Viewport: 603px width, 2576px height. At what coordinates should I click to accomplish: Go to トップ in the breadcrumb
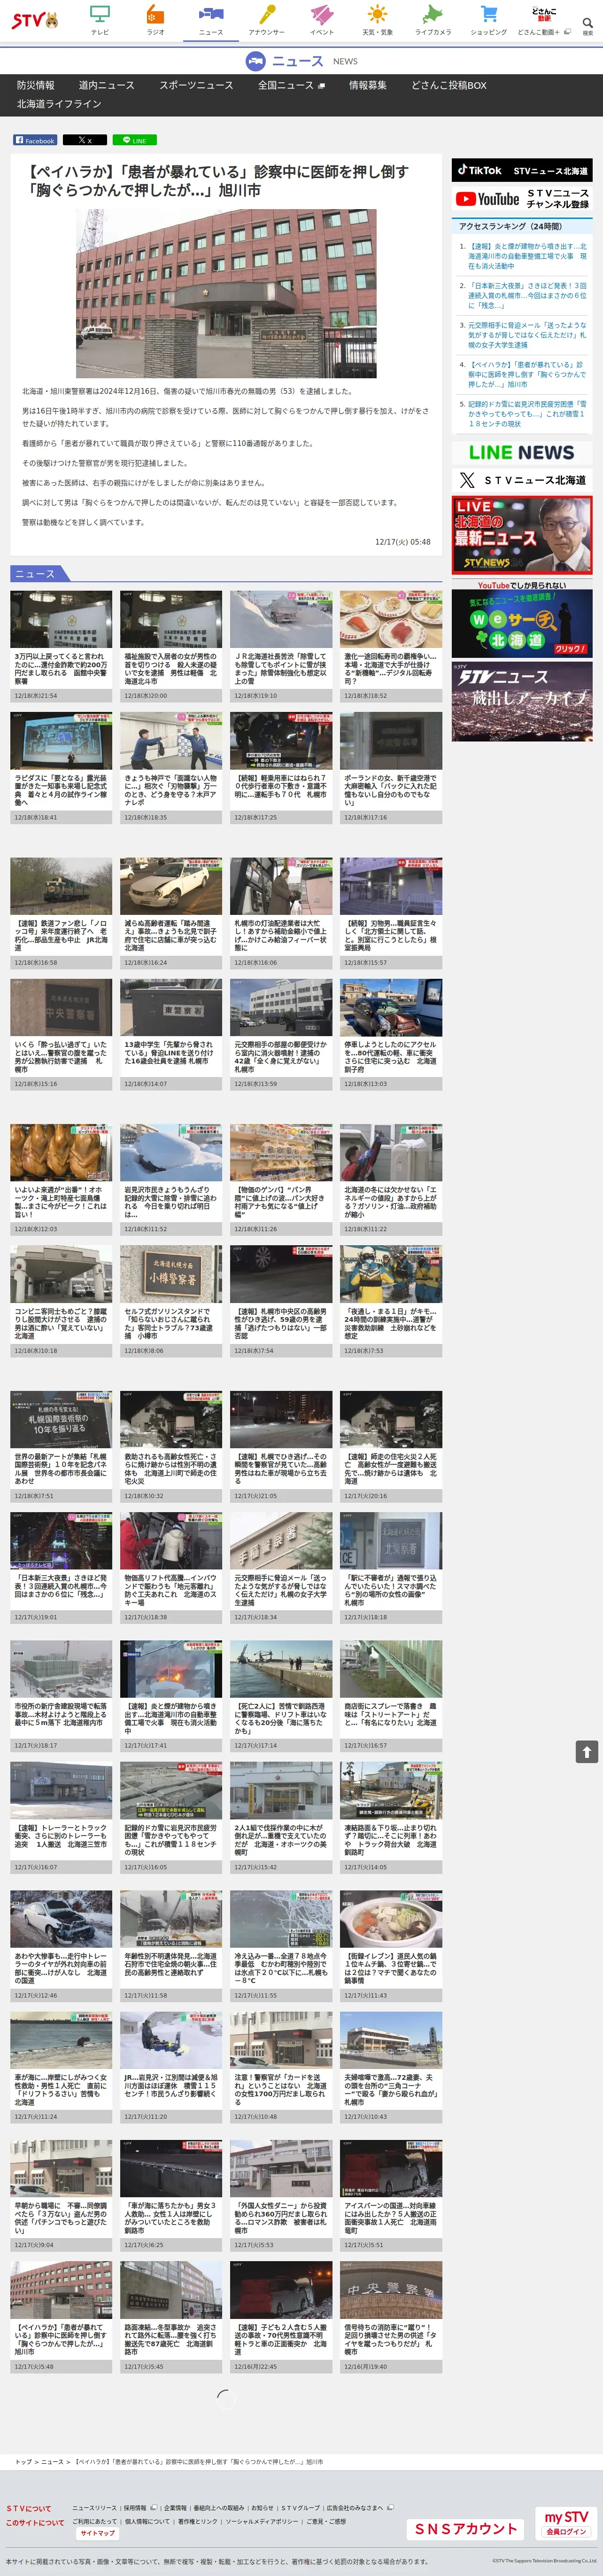(23, 2461)
